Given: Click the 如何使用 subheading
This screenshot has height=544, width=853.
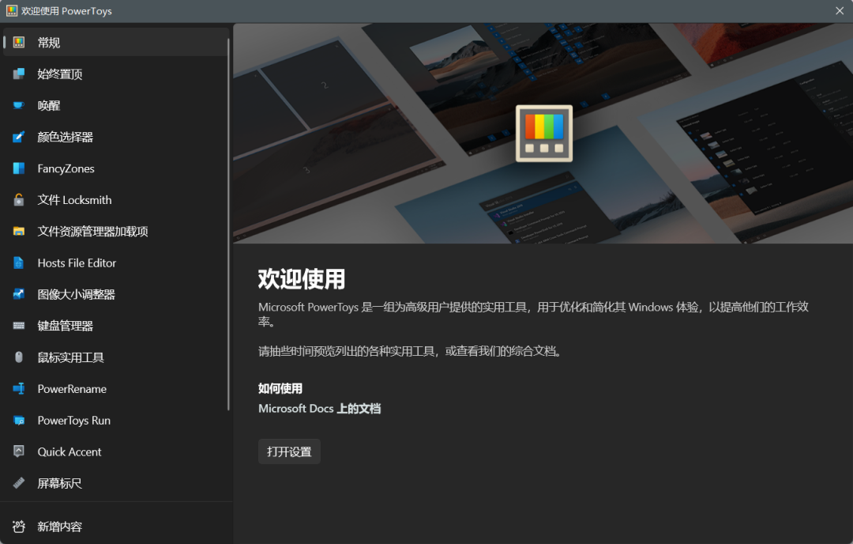Looking at the screenshot, I should click(280, 388).
